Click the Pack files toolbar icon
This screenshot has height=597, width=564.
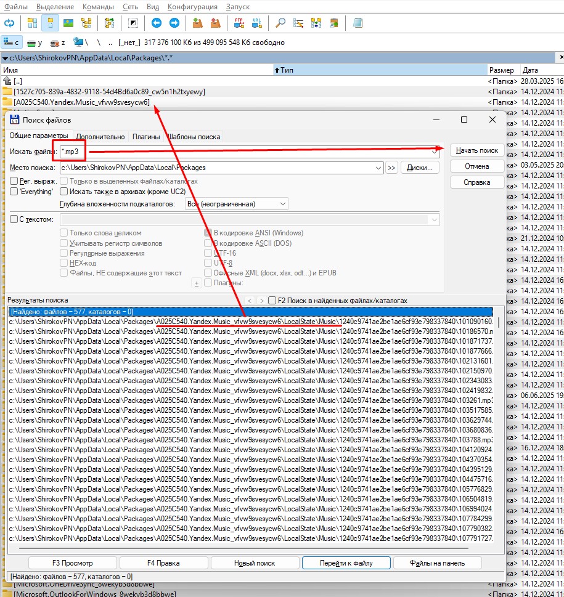(x=197, y=23)
